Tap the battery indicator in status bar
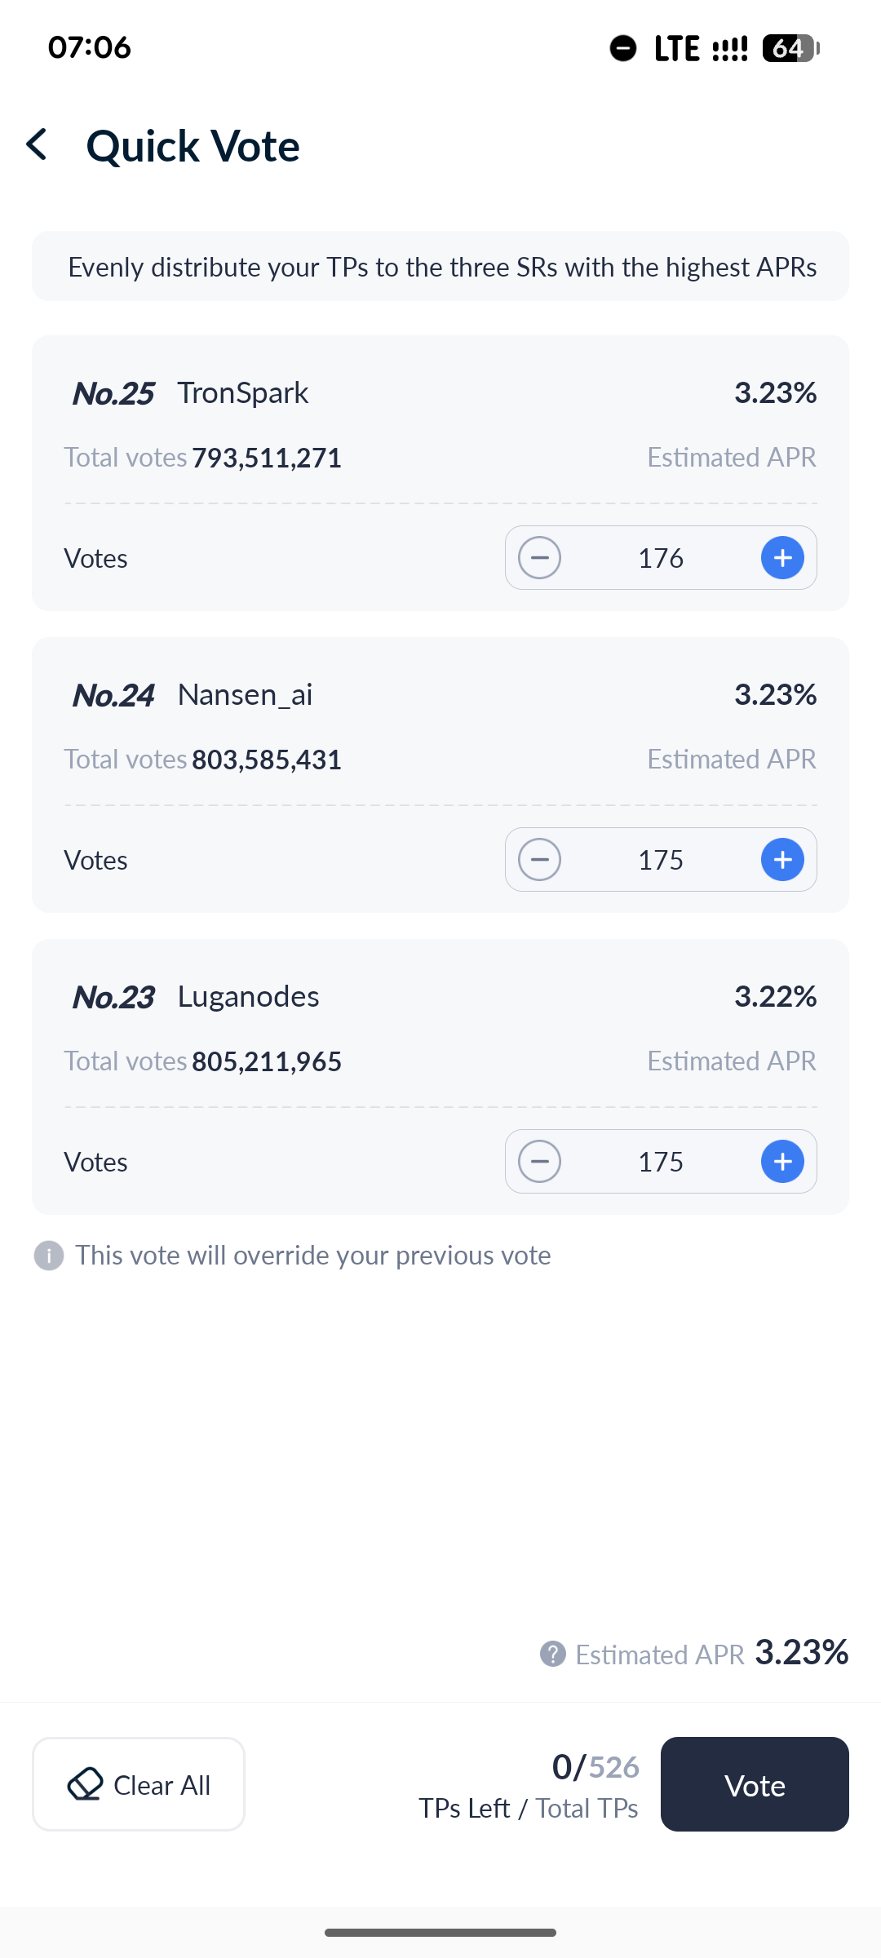881x1958 pixels. (790, 48)
